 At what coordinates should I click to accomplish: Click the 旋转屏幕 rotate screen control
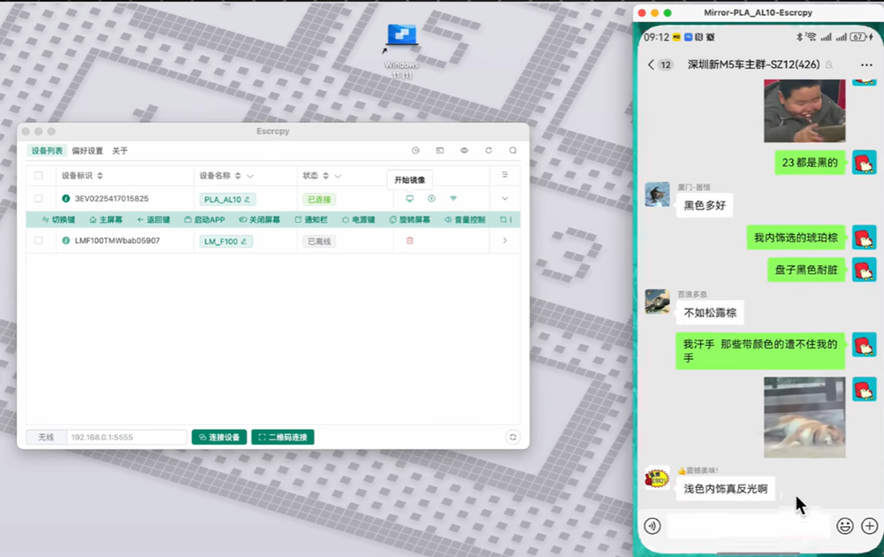(x=409, y=220)
